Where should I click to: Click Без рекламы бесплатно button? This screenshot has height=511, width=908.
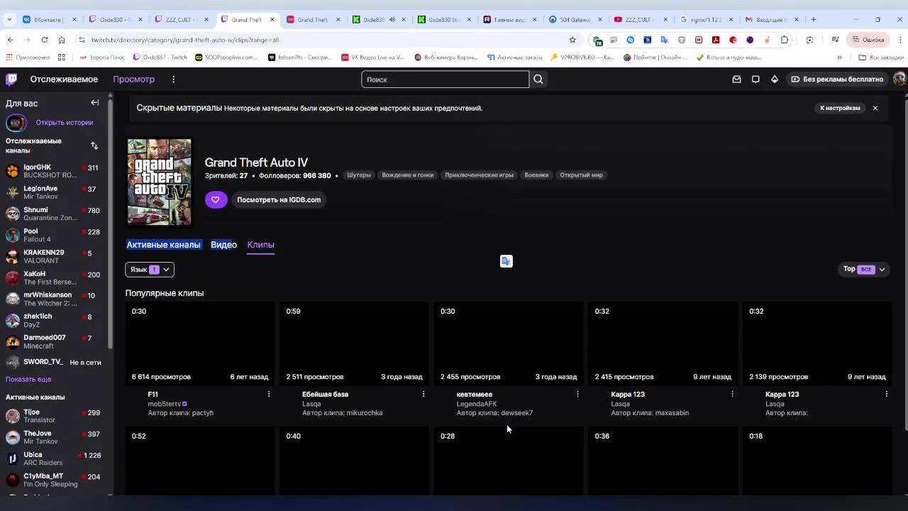(837, 79)
